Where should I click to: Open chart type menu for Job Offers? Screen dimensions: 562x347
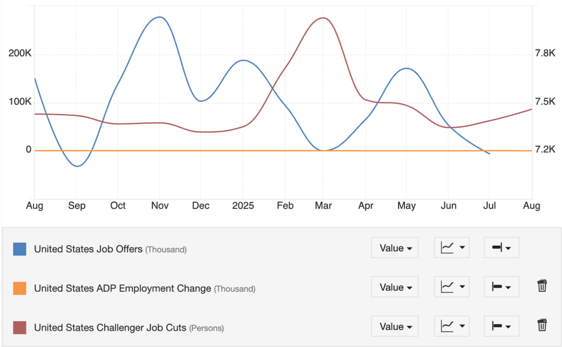(x=452, y=248)
